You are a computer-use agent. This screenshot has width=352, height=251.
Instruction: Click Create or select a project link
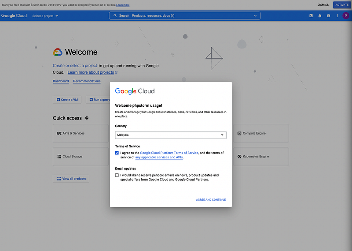(x=75, y=66)
